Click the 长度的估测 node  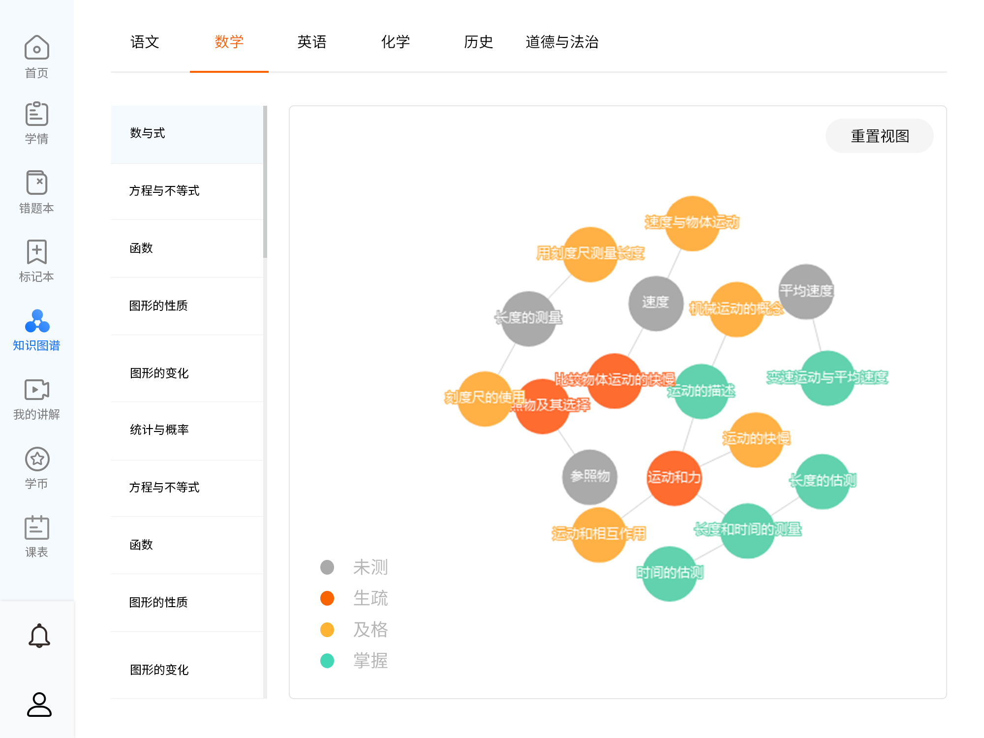pyautogui.click(x=823, y=481)
